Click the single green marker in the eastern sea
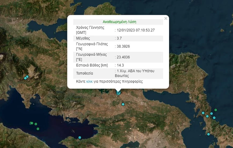The height and width of the screenshot is (148, 233). 216,110
